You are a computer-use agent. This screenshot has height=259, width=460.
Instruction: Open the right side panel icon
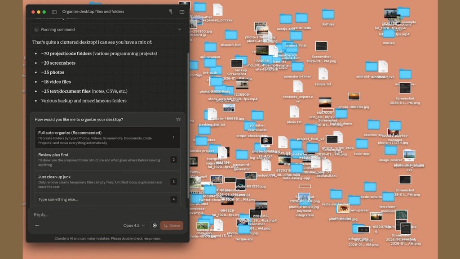click(182, 12)
